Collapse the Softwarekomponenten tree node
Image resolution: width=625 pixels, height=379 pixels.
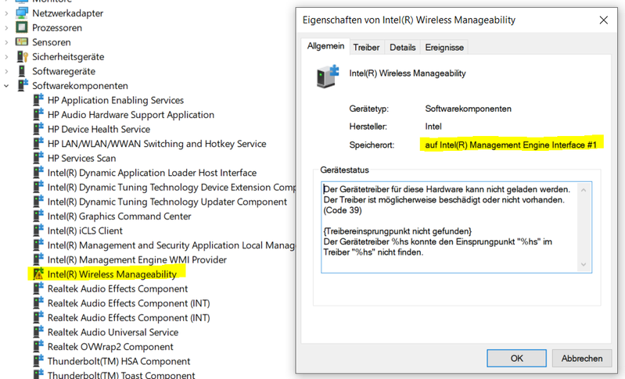click(x=7, y=86)
